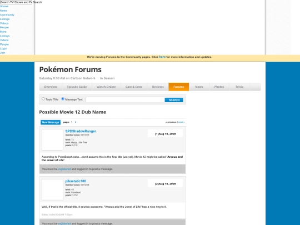The image size is (300, 225).
Task: Select the orange Forums tab
Action: coord(179,87)
